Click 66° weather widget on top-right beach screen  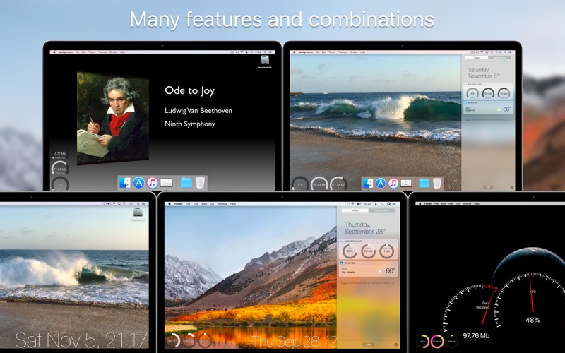click(x=488, y=107)
